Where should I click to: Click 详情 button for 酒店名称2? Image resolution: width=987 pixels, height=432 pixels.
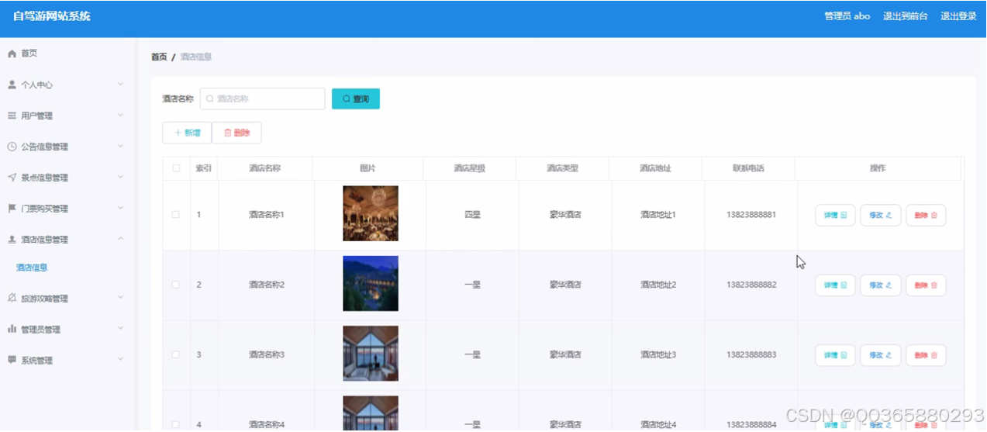pos(835,285)
